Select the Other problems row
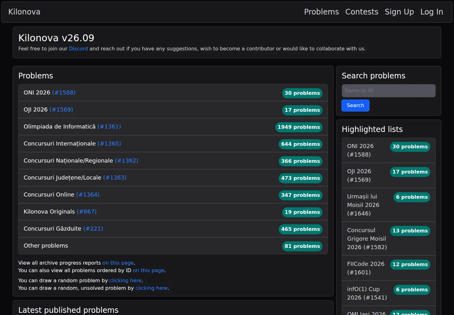The image size is (454, 315). click(x=173, y=246)
